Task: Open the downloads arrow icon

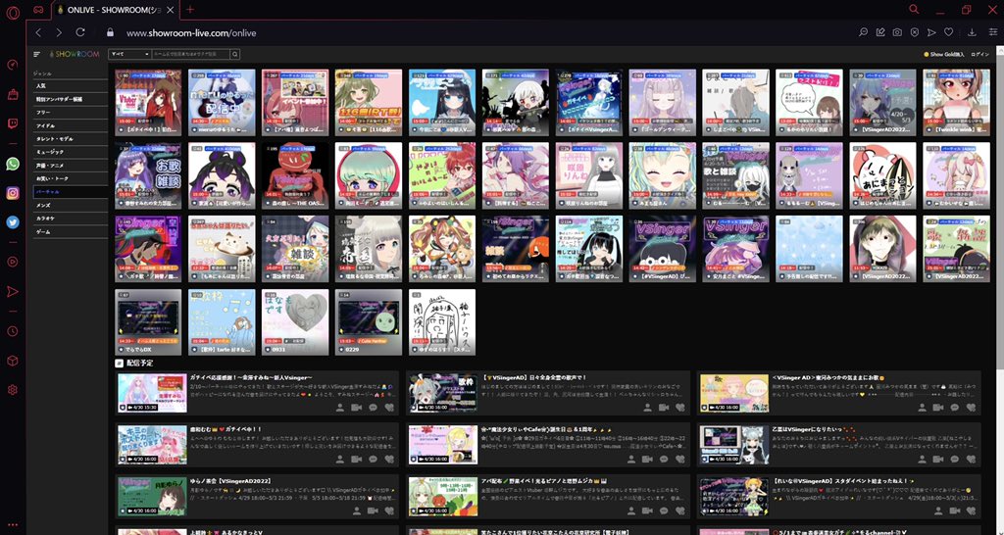Action: coord(972,32)
